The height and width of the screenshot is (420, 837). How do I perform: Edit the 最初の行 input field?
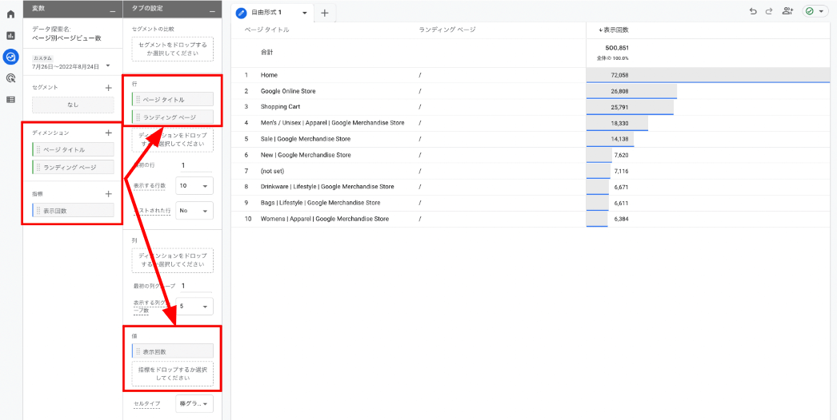coord(194,165)
